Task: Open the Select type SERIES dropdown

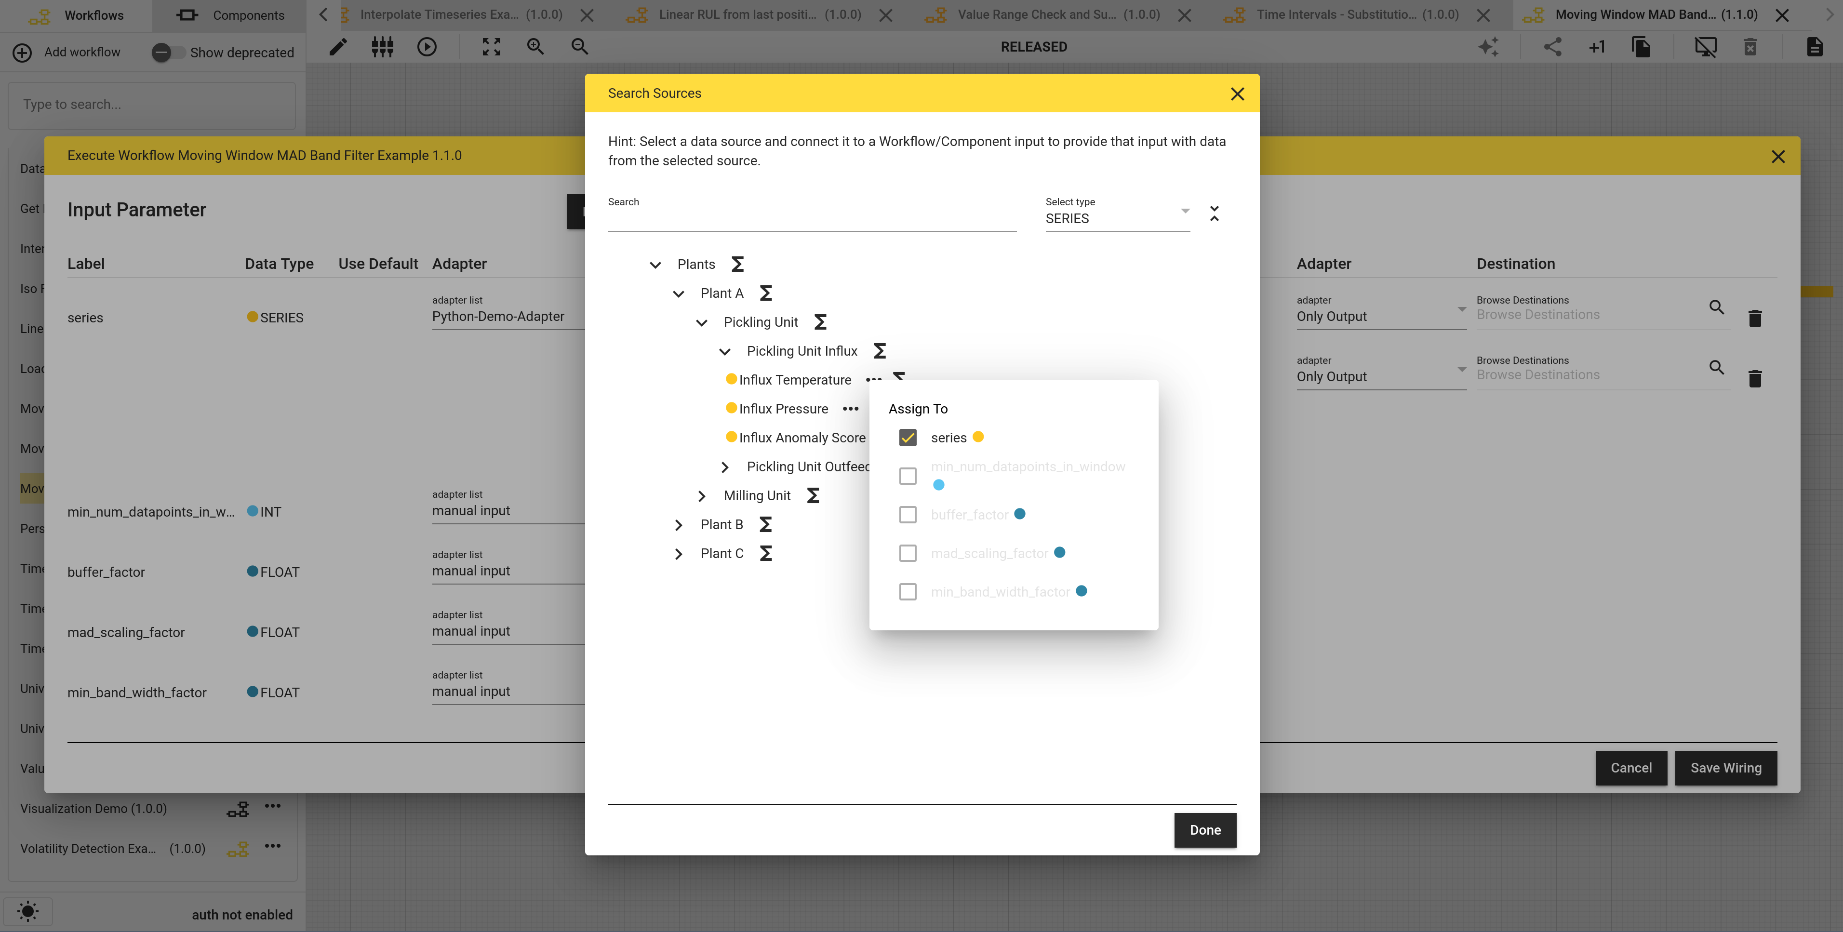Action: tap(1118, 213)
